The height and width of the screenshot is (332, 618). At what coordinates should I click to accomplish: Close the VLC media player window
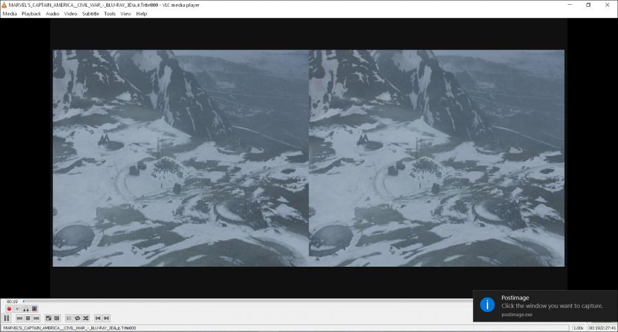pos(607,5)
